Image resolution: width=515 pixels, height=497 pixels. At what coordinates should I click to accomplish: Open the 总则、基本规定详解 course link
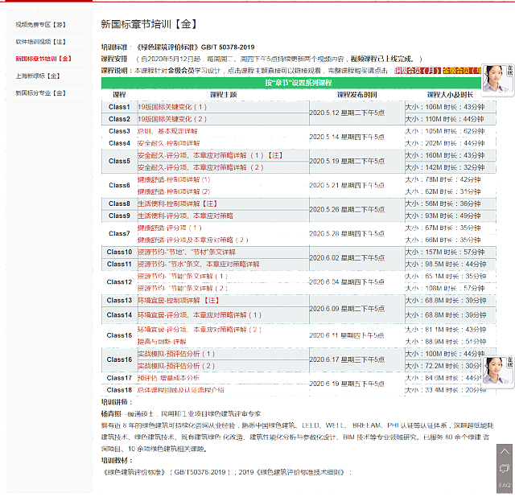click(167, 131)
